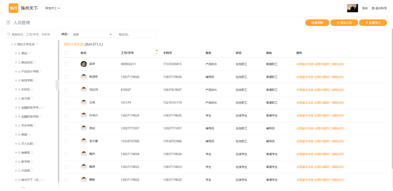393x191 pixels.
Task: Click the avatar in the 101179 row
Action: (x=84, y=102)
